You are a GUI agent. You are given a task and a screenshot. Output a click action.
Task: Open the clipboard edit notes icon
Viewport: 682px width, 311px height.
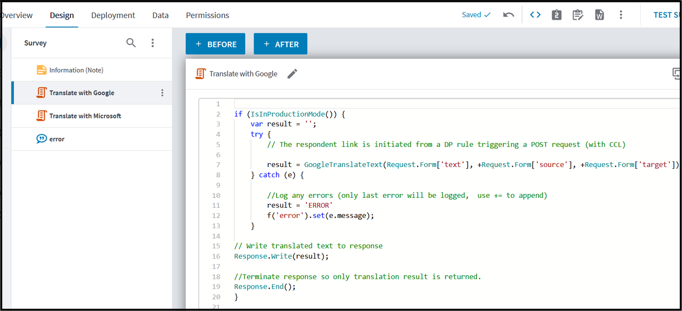[578, 15]
